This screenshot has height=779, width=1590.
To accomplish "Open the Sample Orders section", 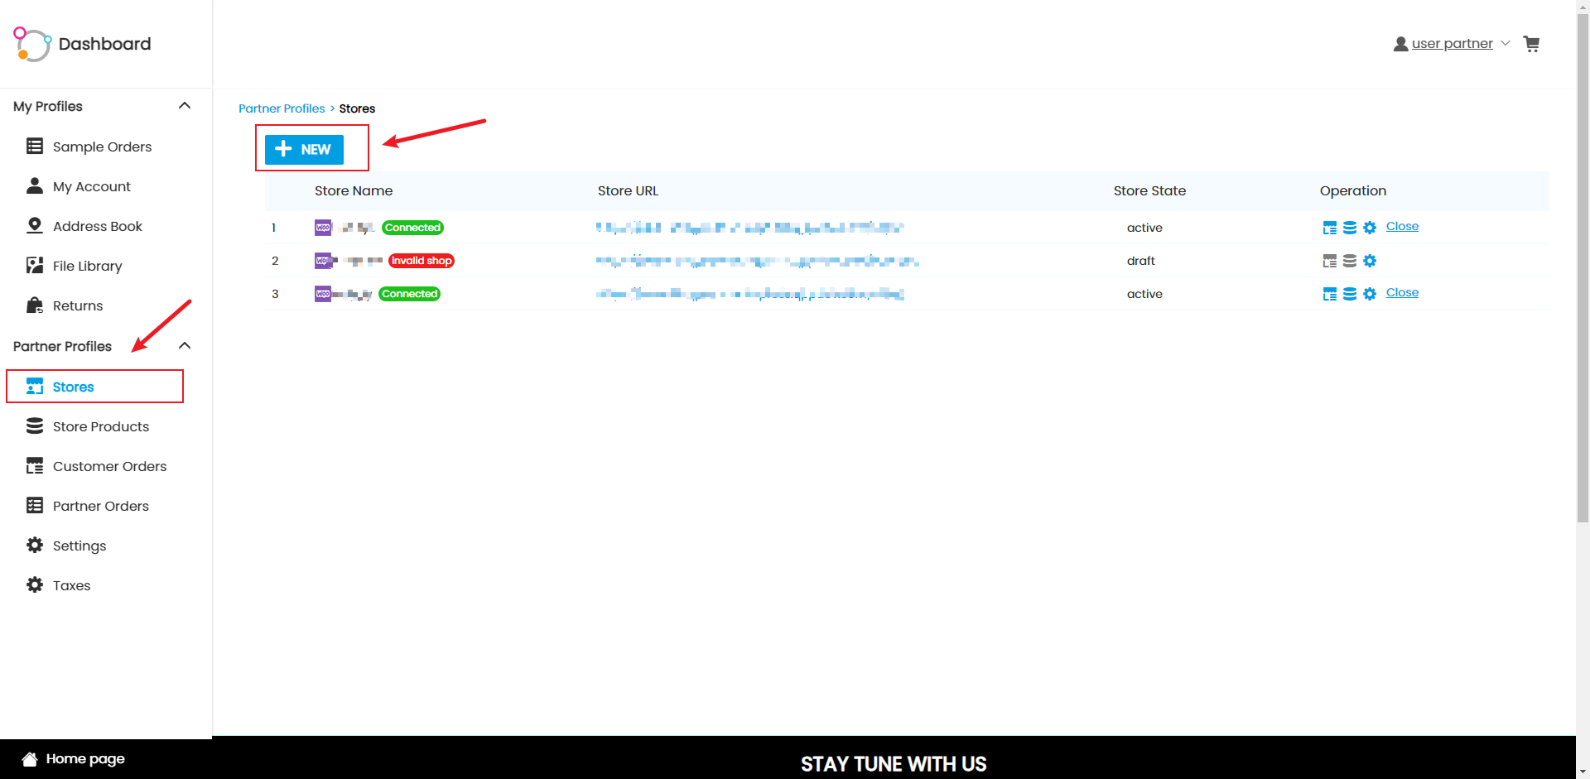I will click(102, 147).
